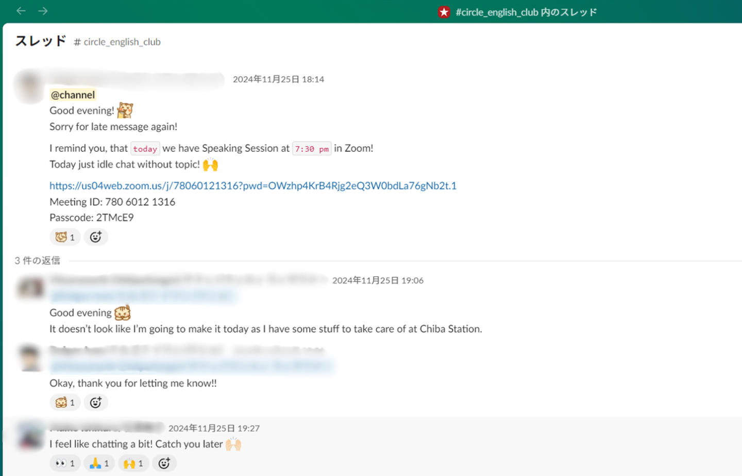Add reaction to the last reply

pos(164,464)
